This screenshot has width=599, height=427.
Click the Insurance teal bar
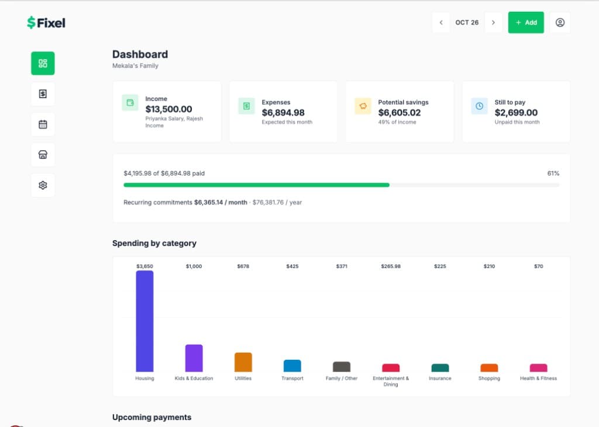click(x=440, y=368)
